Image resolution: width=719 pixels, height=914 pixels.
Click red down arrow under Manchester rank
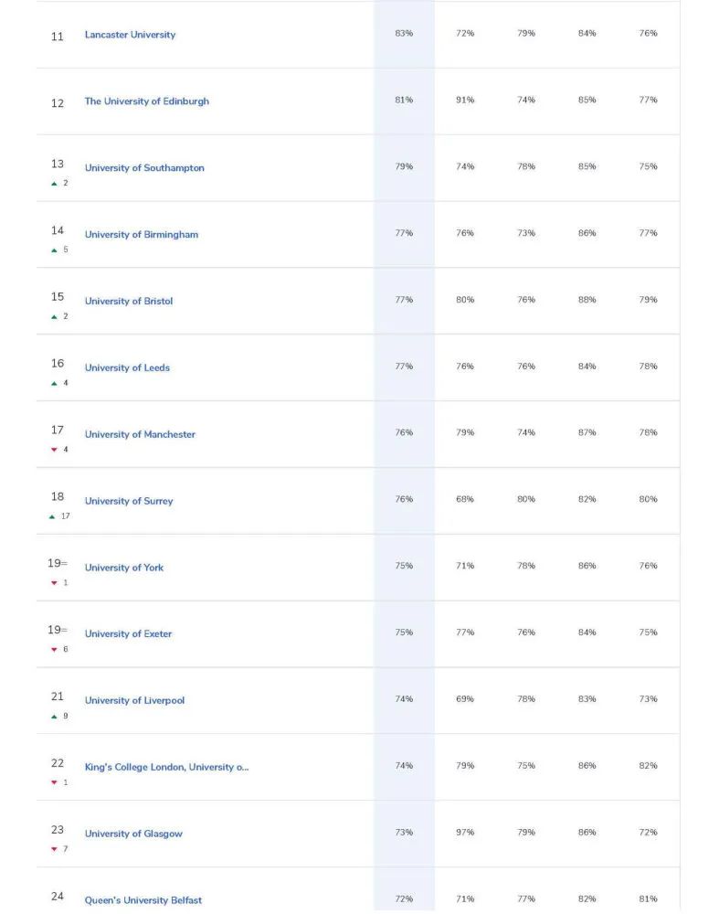54,450
